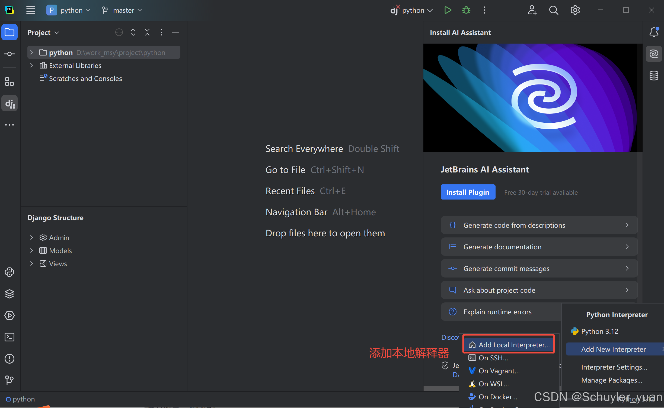Choose On WSL interpreter option
Viewport: 664px width, 408px height.
tap(509, 384)
